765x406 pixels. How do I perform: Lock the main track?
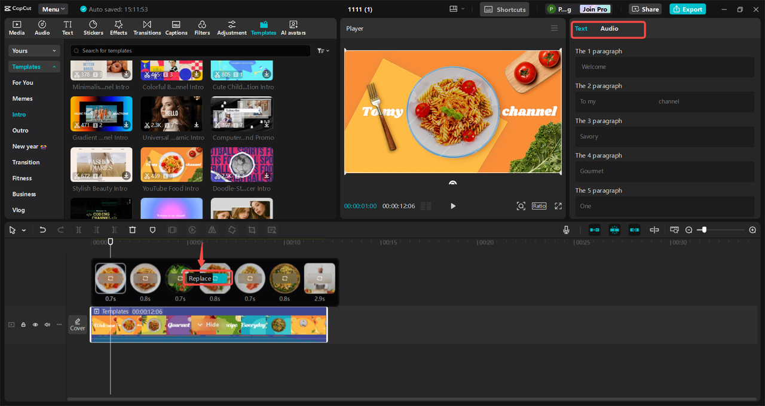tap(23, 325)
